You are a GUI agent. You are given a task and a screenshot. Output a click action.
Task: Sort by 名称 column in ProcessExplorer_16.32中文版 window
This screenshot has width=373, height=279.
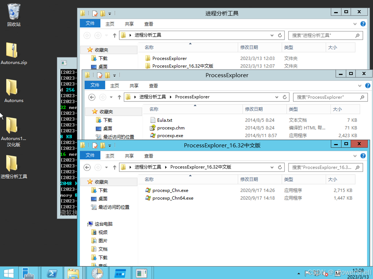188,179
